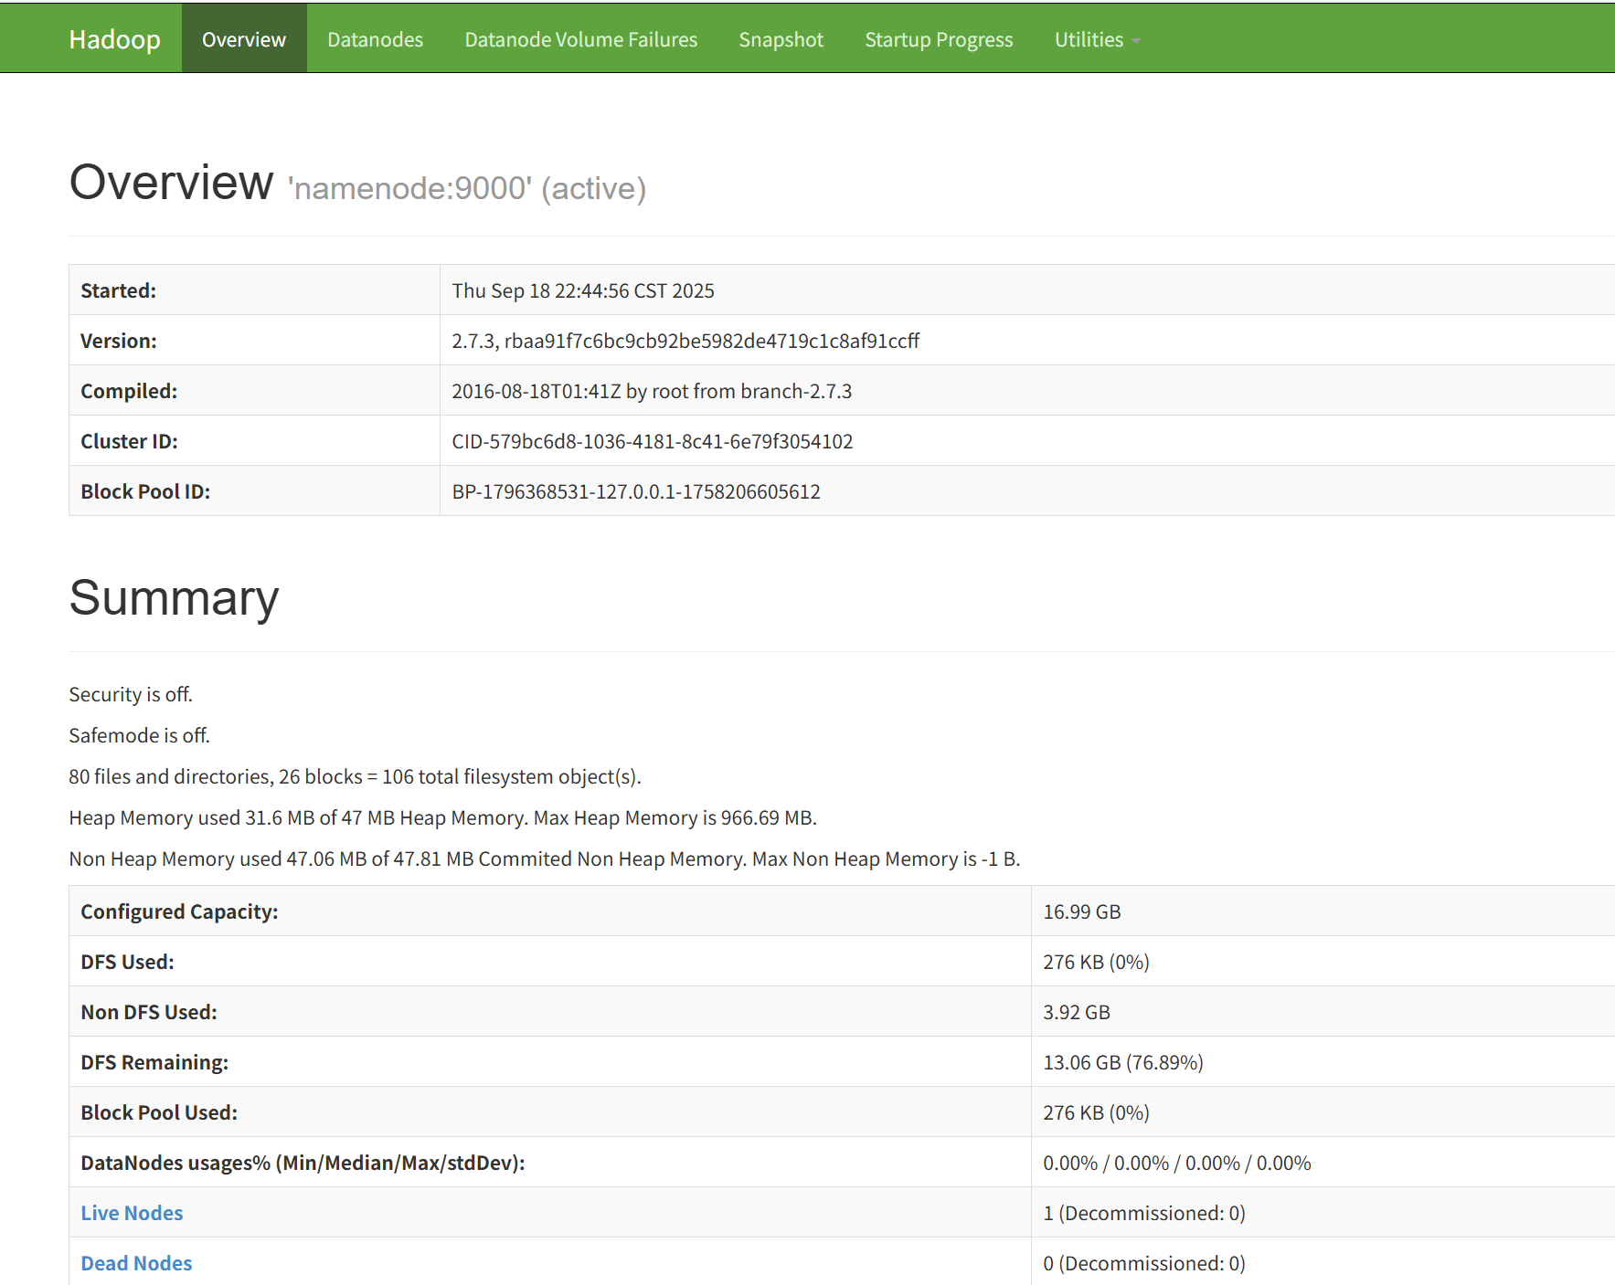Image resolution: width=1615 pixels, height=1285 pixels.
Task: Click the 'Safemode is off.' line
Action: pos(139,735)
